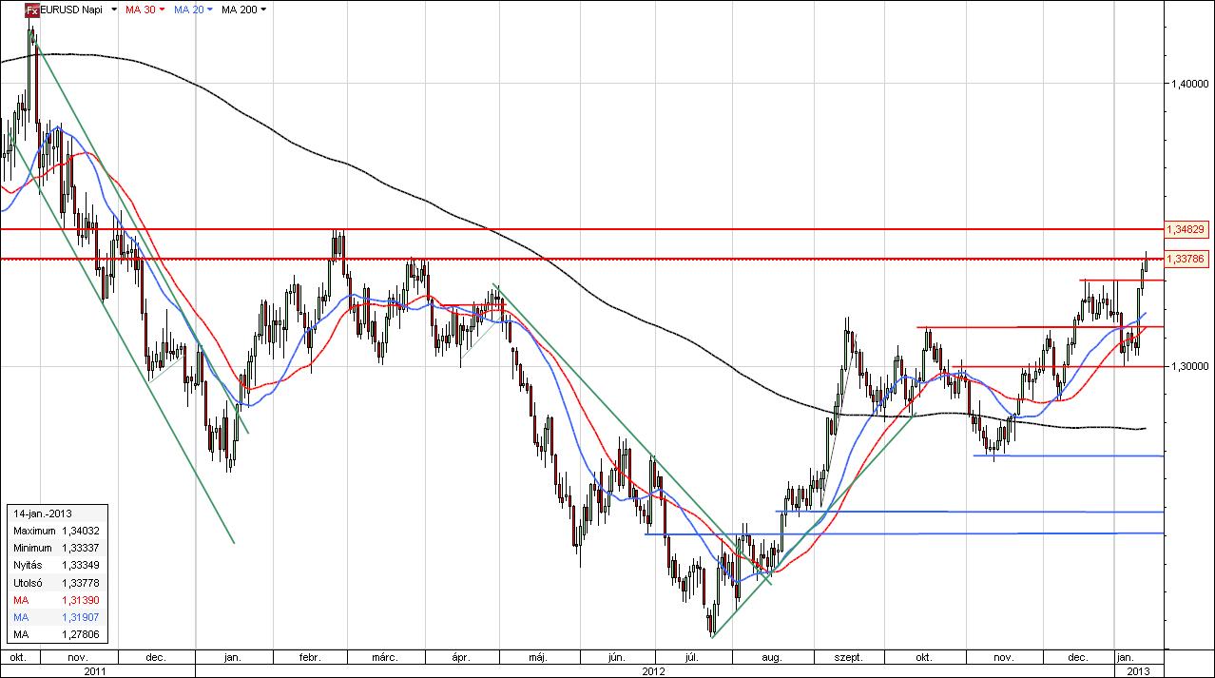The width and height of the screenshot is (1215, 678).
Task: Click the 1,30000 price axis label
Action: click(x=1189, y=366)
